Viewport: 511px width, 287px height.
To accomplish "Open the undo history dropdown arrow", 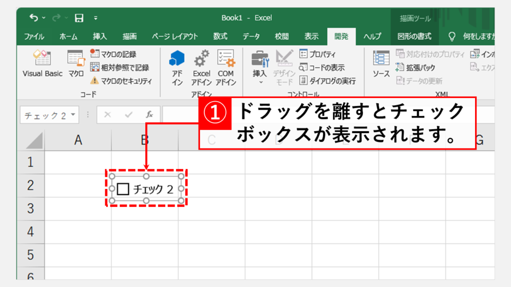I will click(43, 18).
